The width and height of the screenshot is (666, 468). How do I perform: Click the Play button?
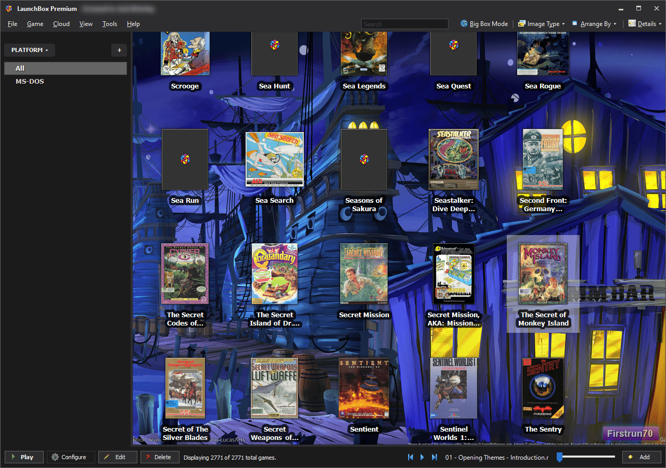click(24, 457)
